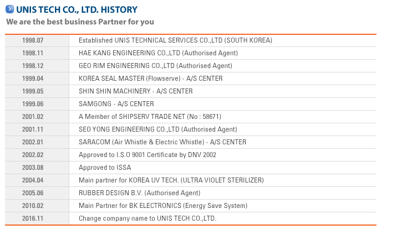407x240 pixels.
Task: Select the KOREA UV TECH partner entry
Action: [x=171, y=180]
